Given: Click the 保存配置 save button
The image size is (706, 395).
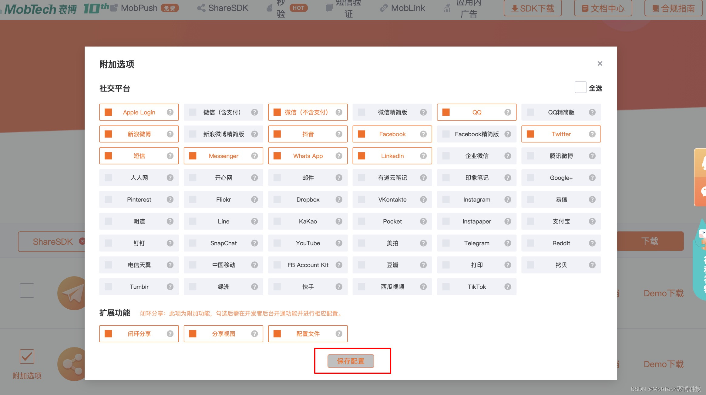Looking at the screenshot, I should [x=351, y=361].
